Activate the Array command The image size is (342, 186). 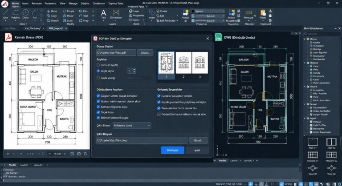[84, 21]
